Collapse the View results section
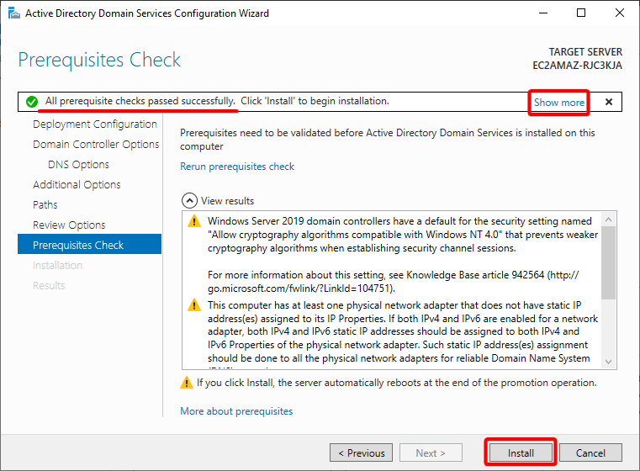This screenshot has height=471, width=640. [x=189, y=201]
